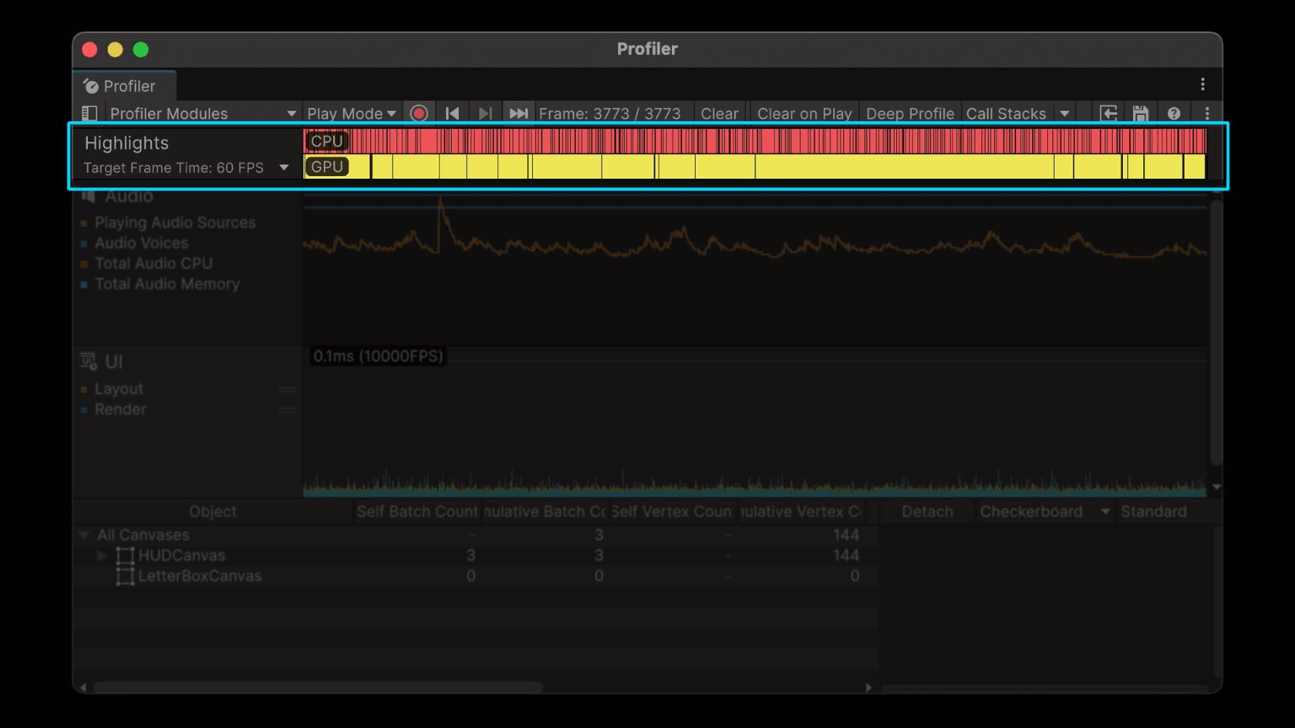Select the HUDCanvas row
This screenshot has width=1295, height=728.
tap(181, 555)
